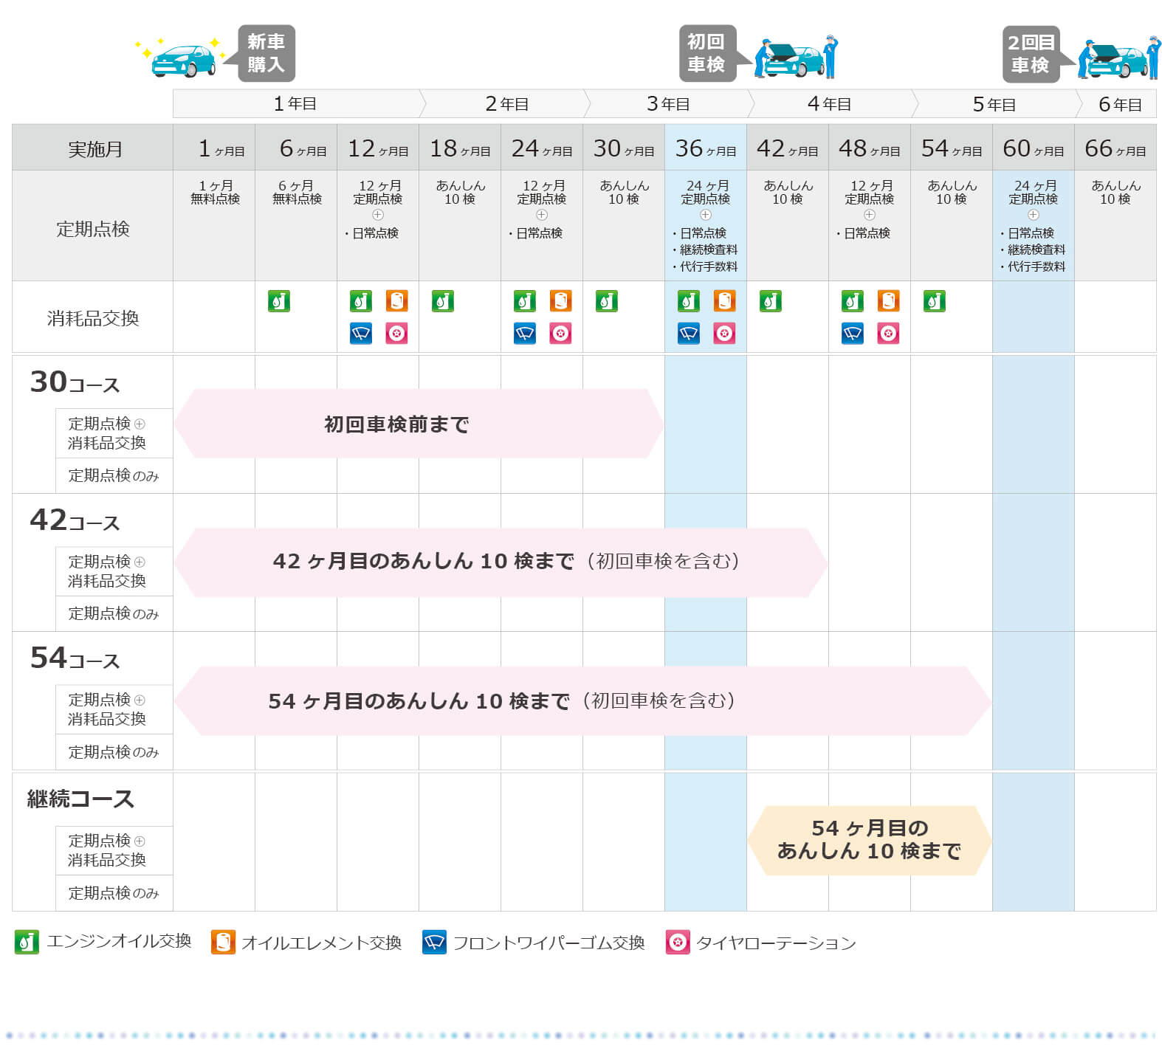Select the 4年目 year arrow
Viewport: 1162px width, 1054px height.
coord(829,104)
